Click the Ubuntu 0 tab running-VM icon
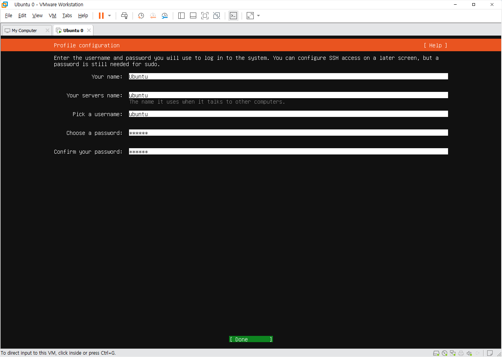This screenshot has height=357, width=502. coord(59,30)
